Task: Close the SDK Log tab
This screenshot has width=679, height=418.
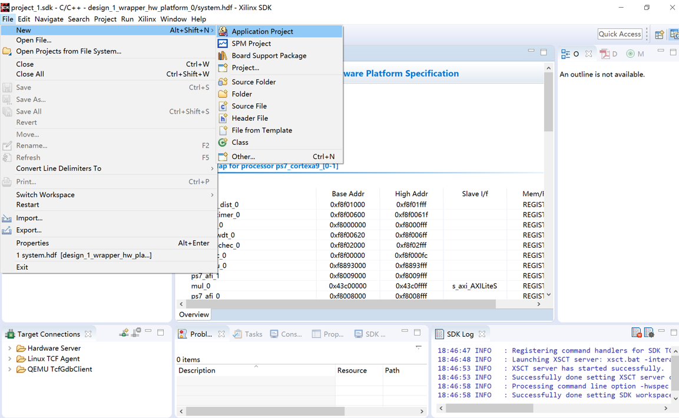Action: [x=482, y=334]
